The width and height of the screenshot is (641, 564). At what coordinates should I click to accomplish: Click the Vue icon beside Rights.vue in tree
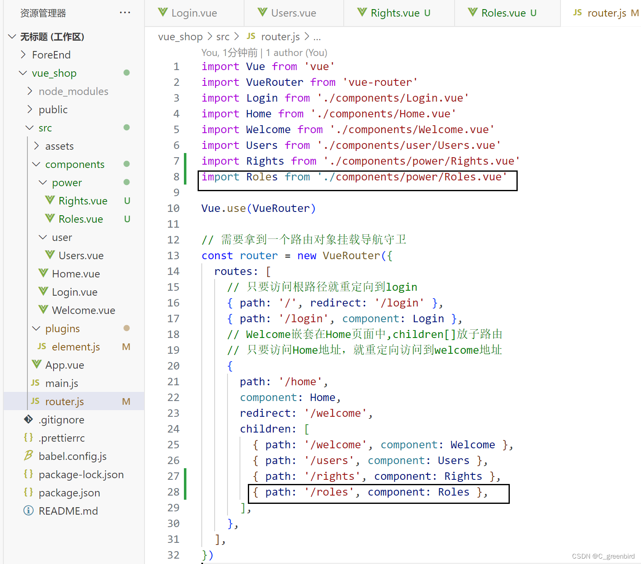[50, 201]
